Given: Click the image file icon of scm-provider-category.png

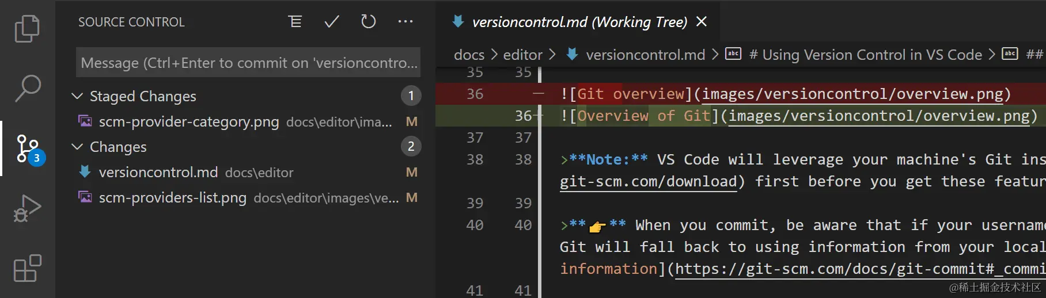Looking at the screenshot, I should click(85, 121).
